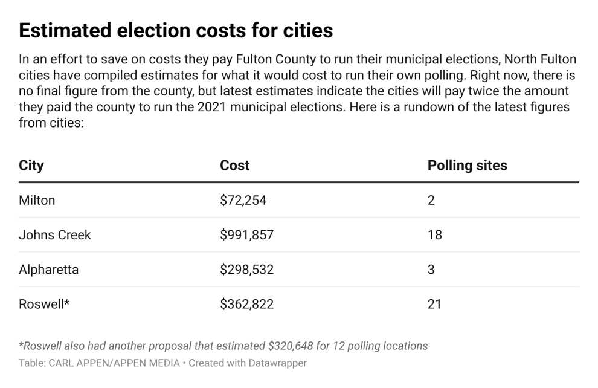The width and height of the screenshot is (598, 388).
Task: Click Milton's polling sites value 2
Action: click(431, 200)
